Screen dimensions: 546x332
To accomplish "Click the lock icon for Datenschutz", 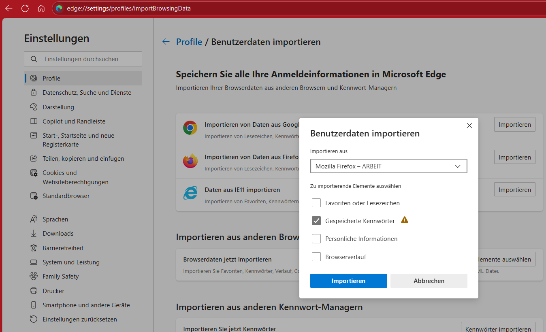I will (34, 93).
